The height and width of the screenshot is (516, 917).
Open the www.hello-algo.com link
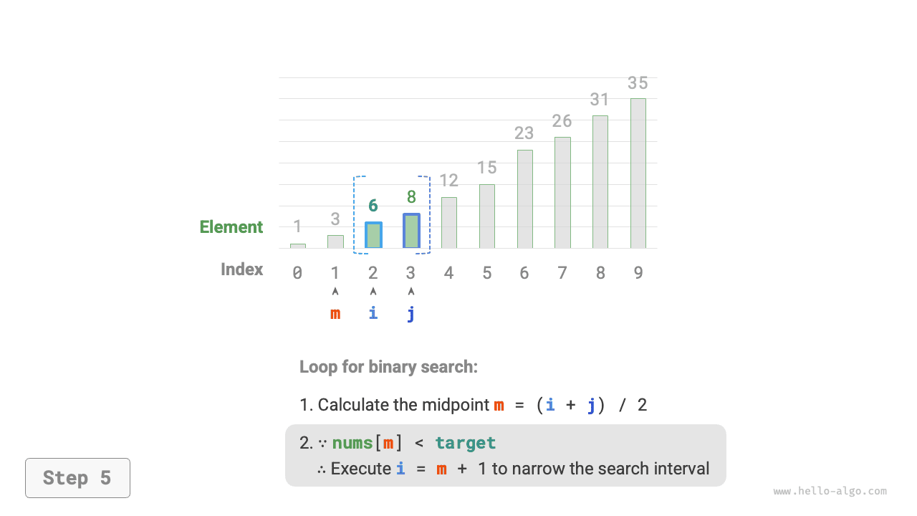pyautogui.click(x=830, y=492)
